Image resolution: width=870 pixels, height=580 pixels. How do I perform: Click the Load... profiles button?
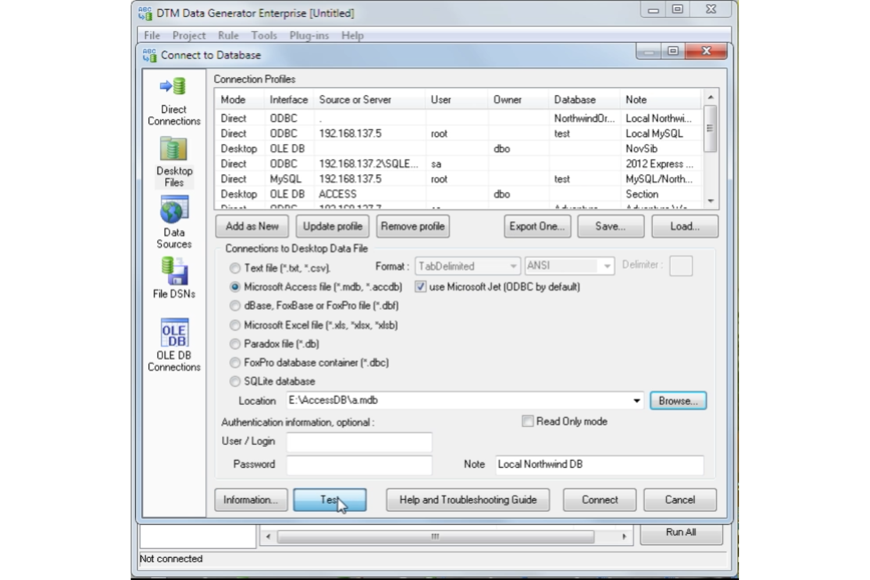point(685,226)
